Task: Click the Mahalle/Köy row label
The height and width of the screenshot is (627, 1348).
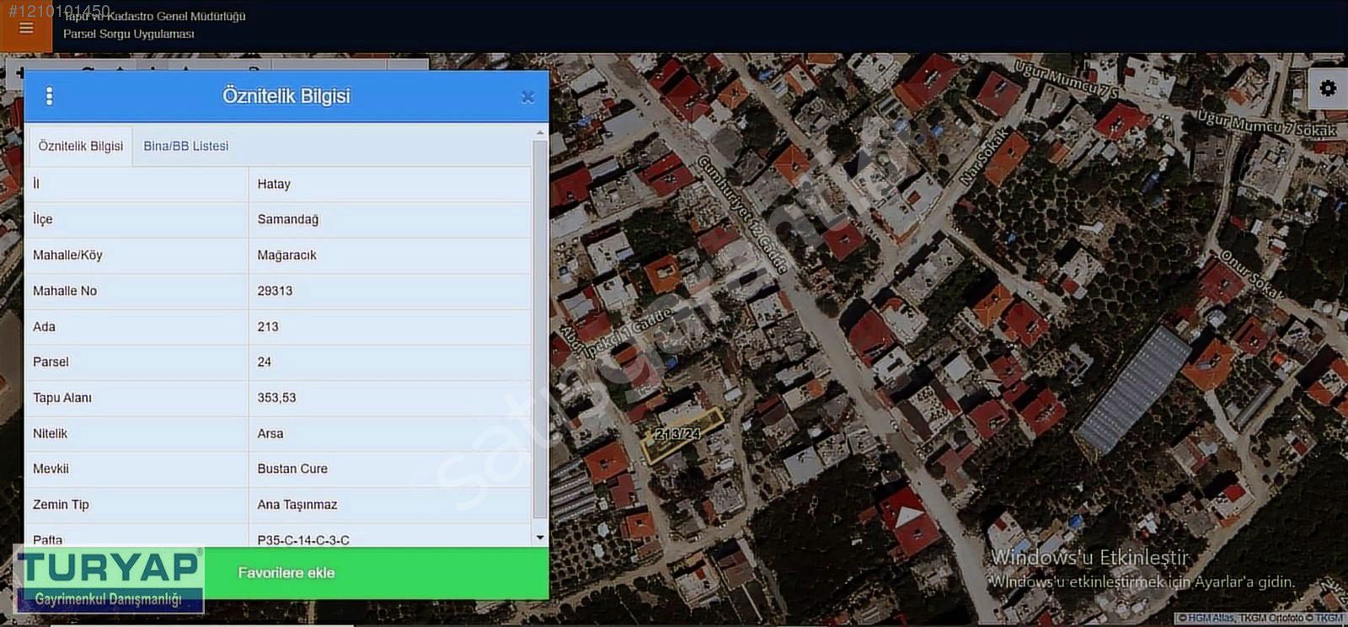Action: (x=67, y=255)
